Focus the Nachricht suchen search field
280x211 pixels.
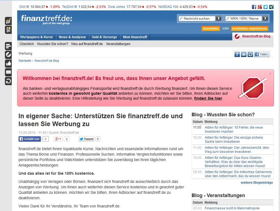click(197, 18)
